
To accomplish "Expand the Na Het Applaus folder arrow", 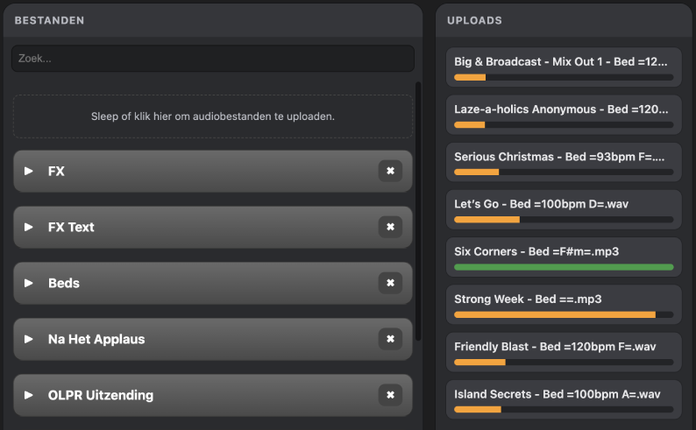I will [x=29, y=339].
